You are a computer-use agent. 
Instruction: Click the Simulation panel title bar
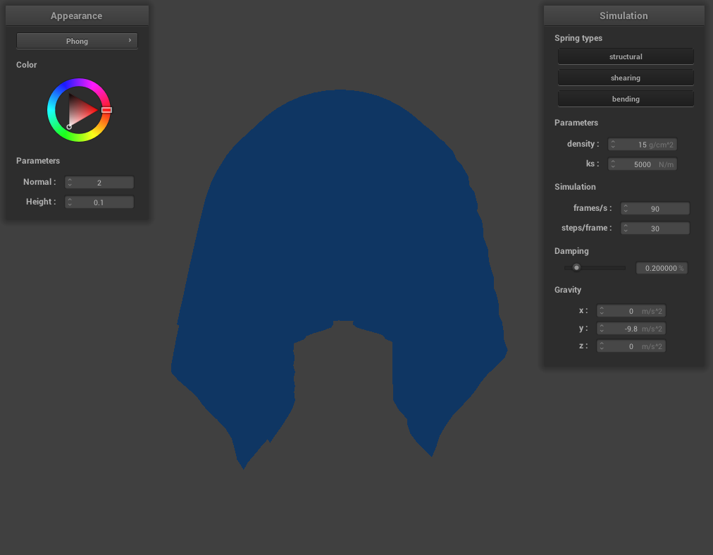click(x=624, y=16)
